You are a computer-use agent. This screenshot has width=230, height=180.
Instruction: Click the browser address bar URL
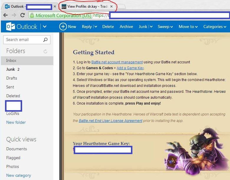click(x=161, y=15)
